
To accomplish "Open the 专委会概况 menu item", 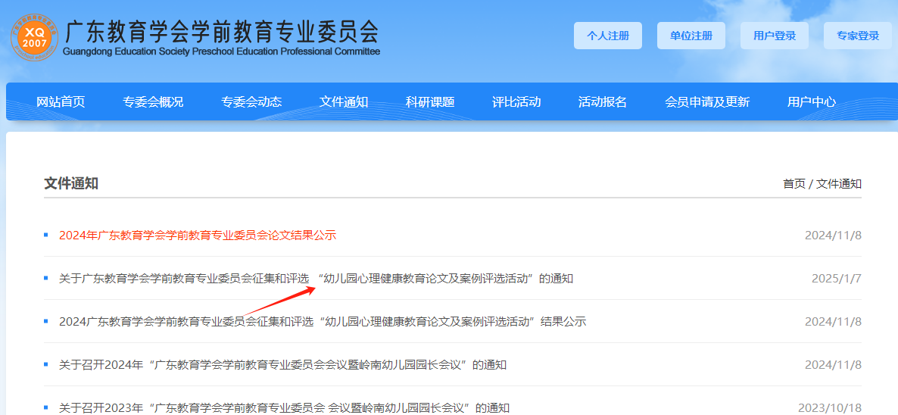I will [x=153, y=102].
